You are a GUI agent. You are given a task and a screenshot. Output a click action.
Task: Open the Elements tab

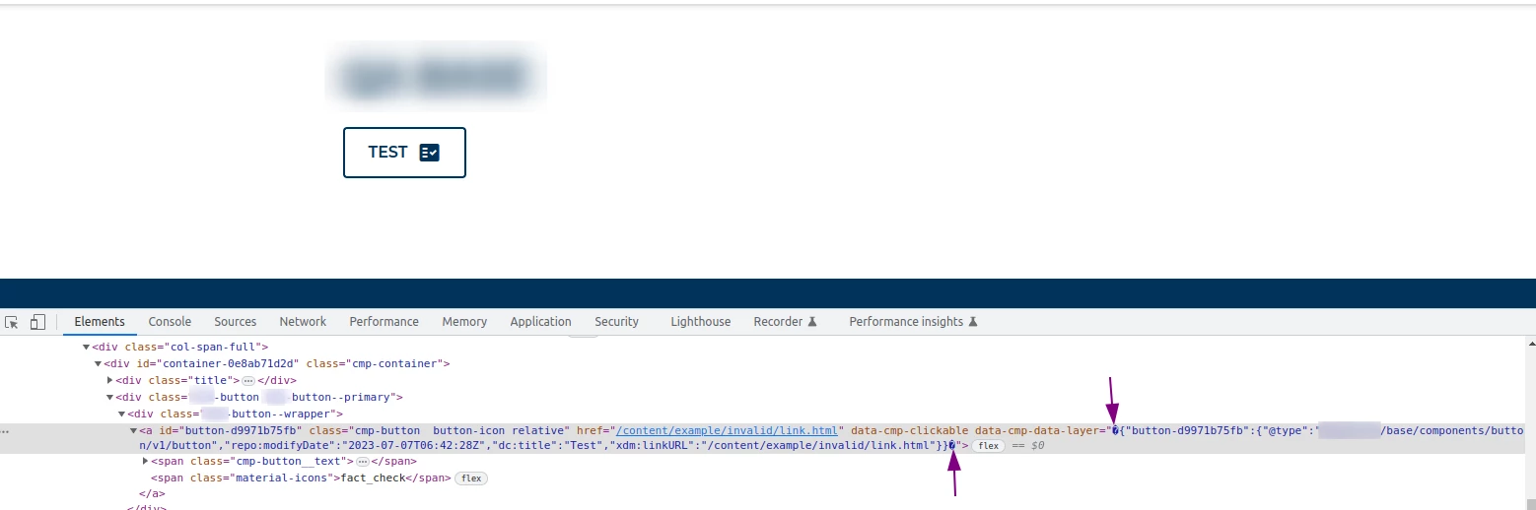(100, 322)
